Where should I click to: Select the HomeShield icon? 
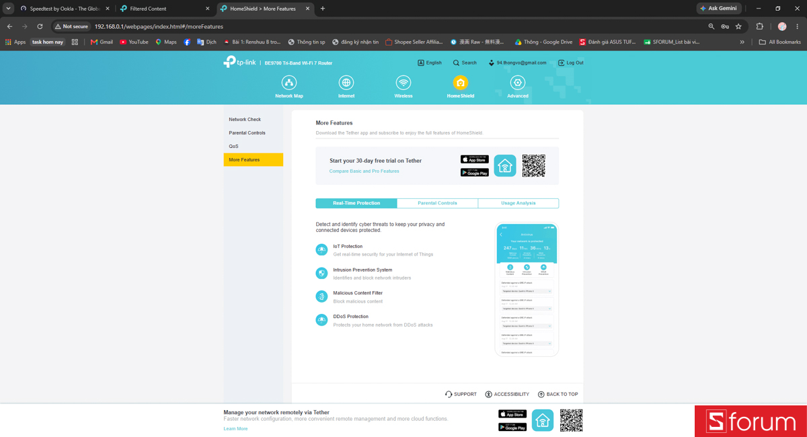click(461, 83)
